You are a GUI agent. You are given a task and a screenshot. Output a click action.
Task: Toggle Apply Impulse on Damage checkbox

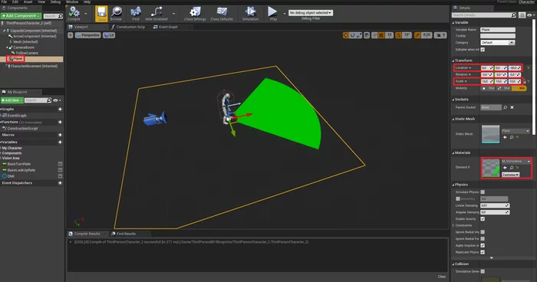click(x=483, y=245)
